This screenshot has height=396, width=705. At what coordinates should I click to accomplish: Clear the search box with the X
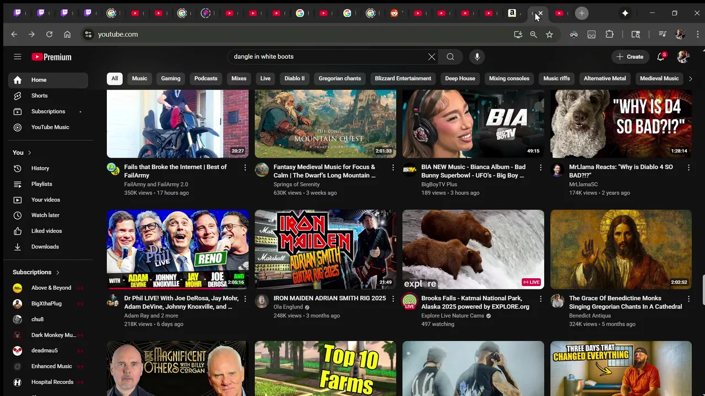click(x=432, y=57)
